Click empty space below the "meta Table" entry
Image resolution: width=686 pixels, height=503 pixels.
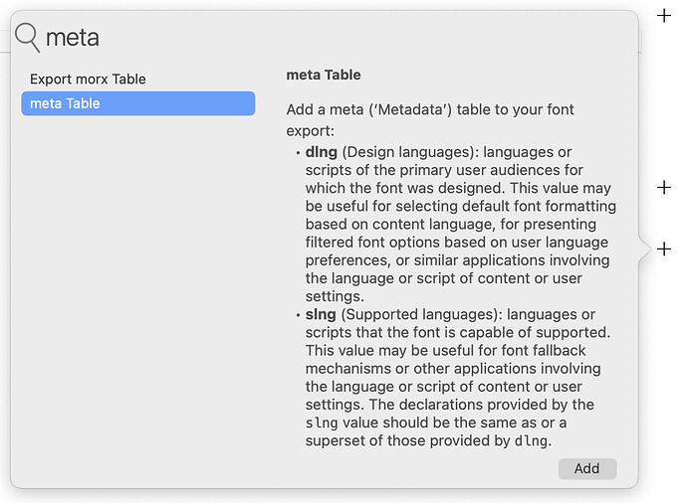pos(137,298)
